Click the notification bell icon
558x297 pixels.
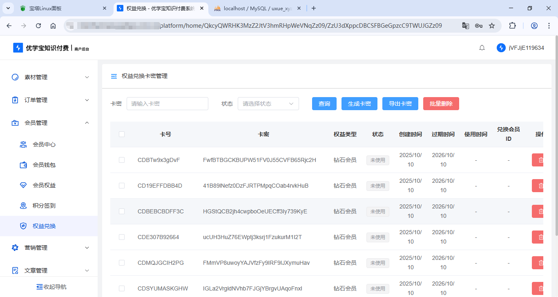[482, 48]
